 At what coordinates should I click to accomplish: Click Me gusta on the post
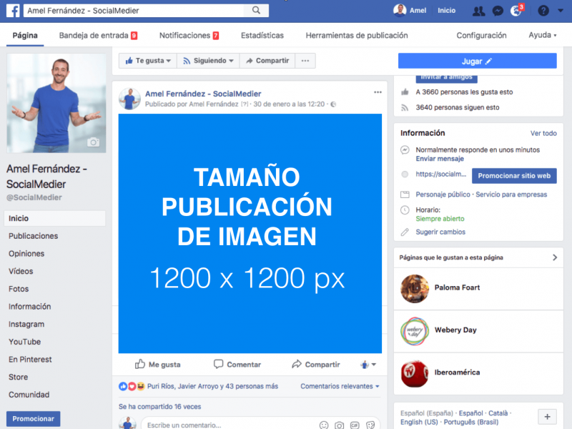point(157,364)
